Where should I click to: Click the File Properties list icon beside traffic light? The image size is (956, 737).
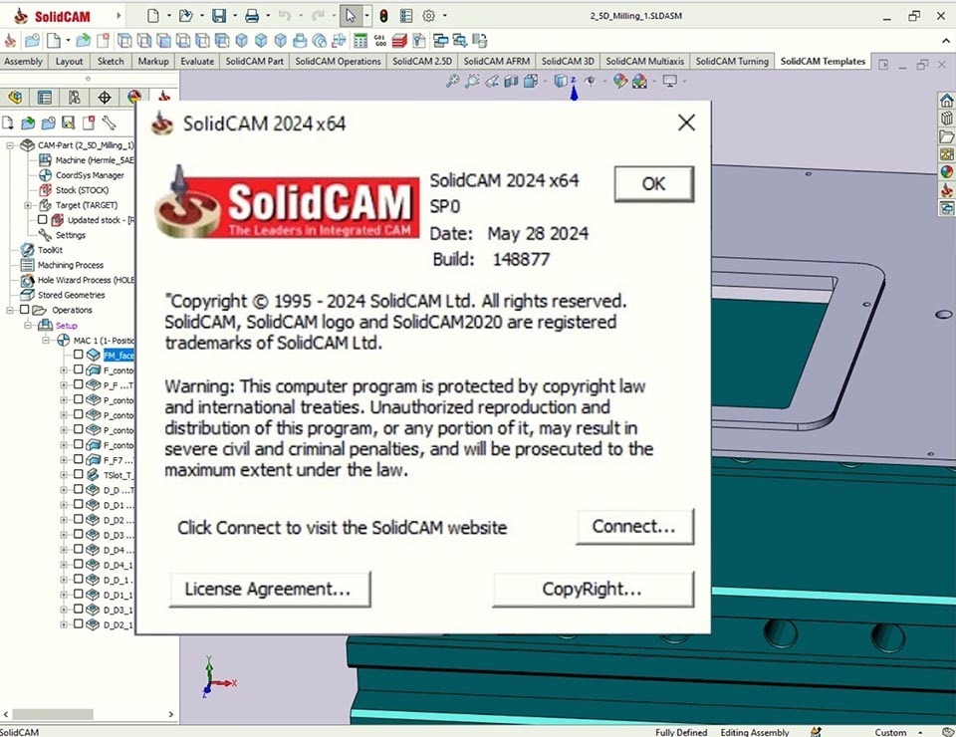coord(406,16)
